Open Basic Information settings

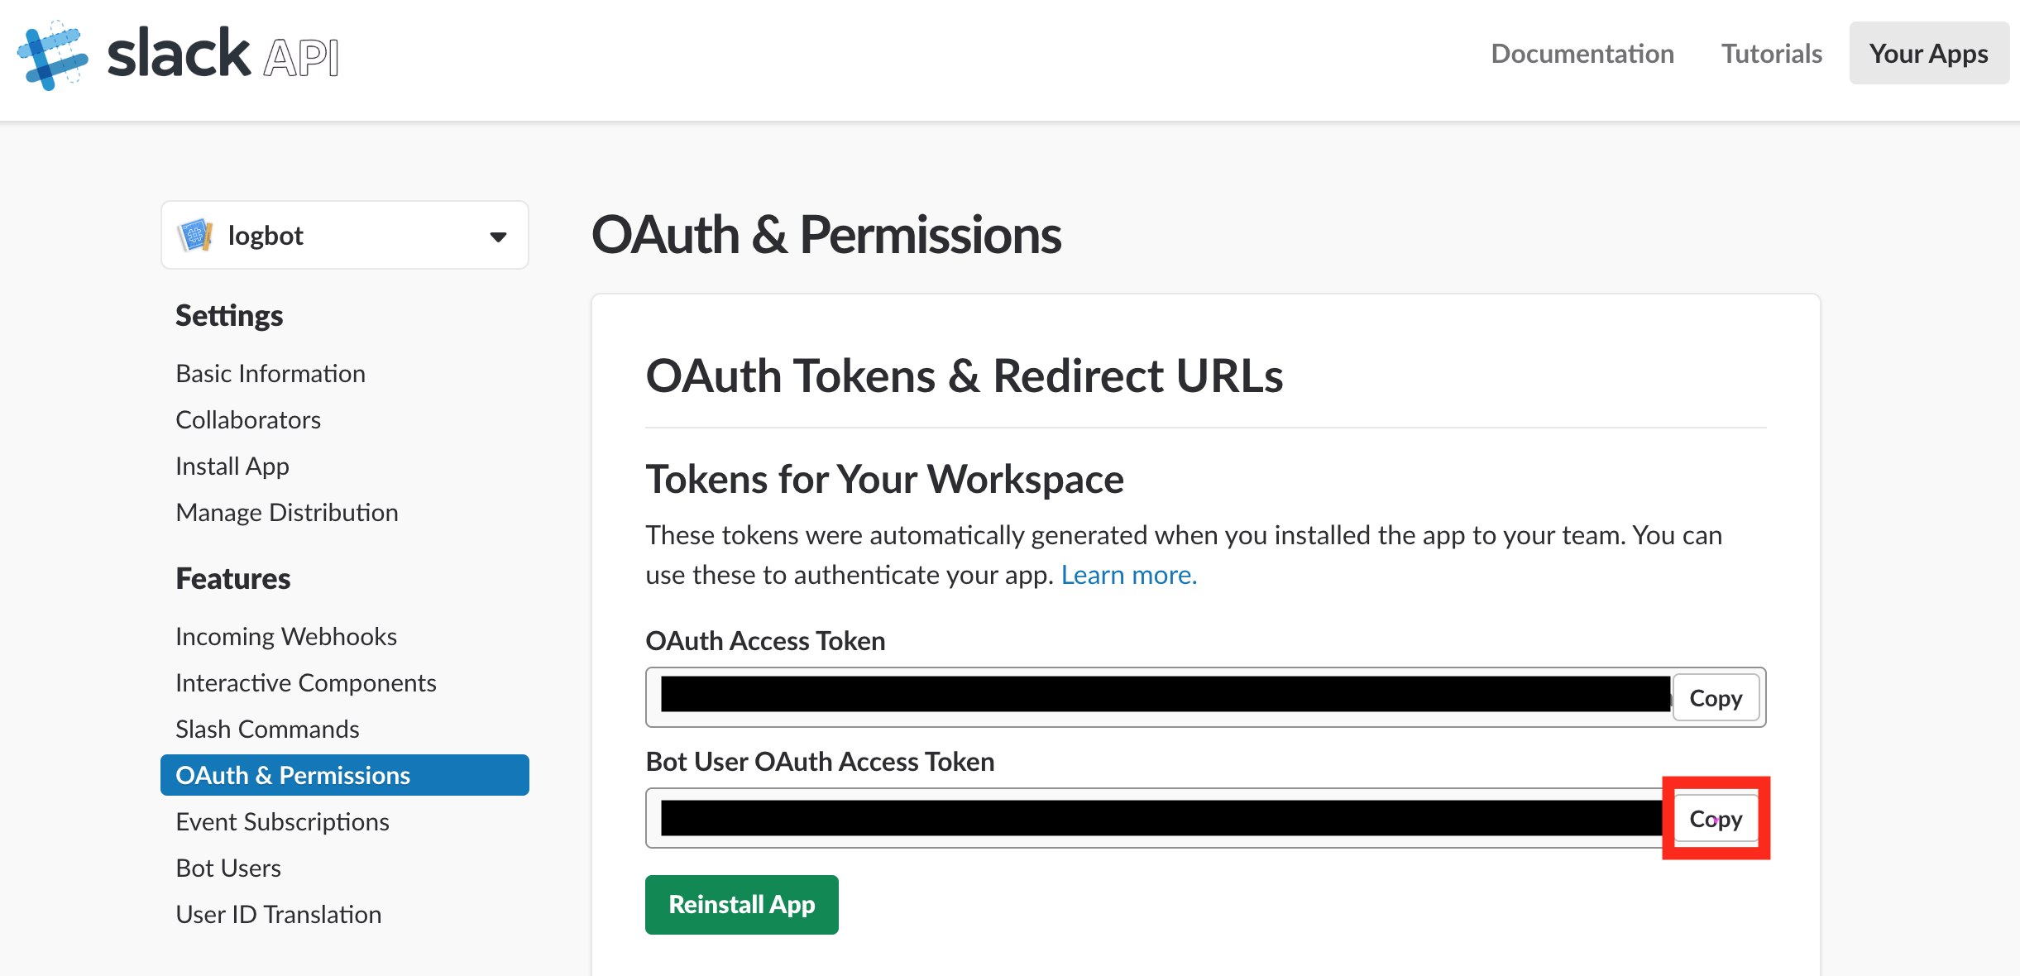270,374
